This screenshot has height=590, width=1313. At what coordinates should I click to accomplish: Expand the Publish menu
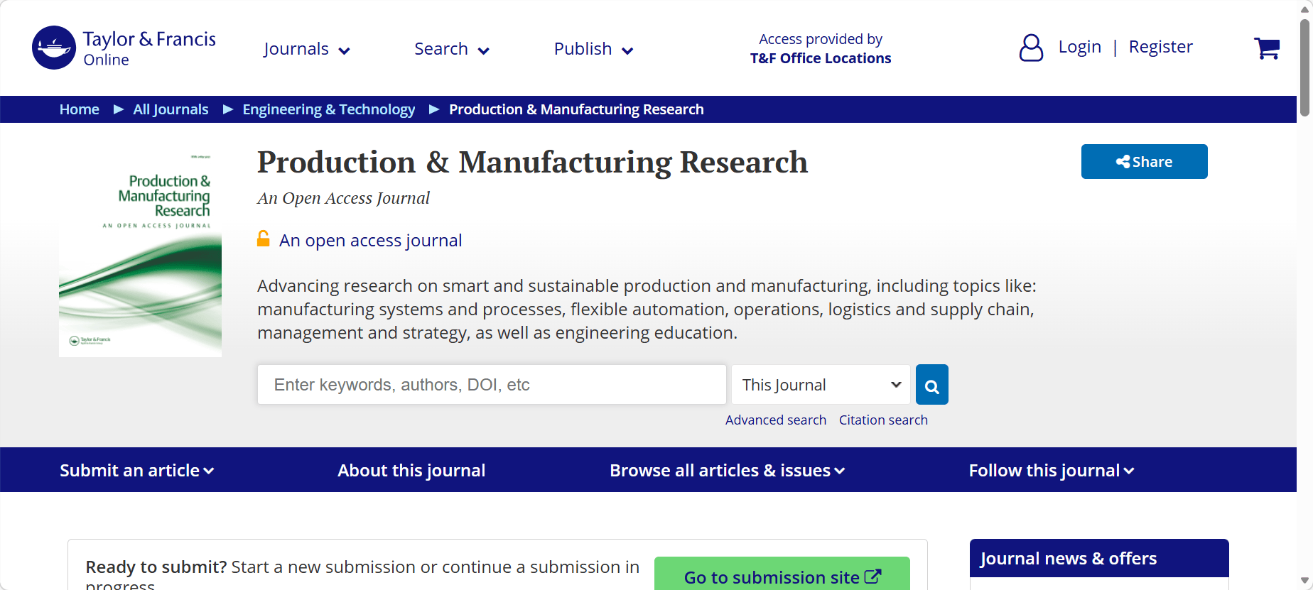click(x=593, y=49)
